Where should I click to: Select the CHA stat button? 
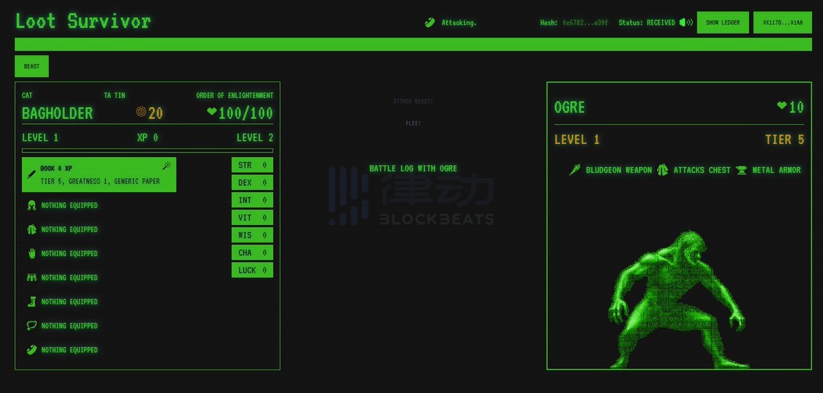tap(253, 252)
